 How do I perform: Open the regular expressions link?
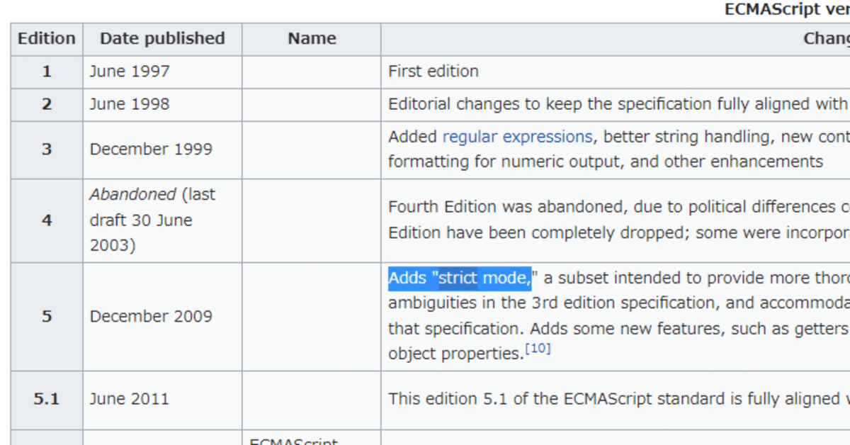[518, 136]
